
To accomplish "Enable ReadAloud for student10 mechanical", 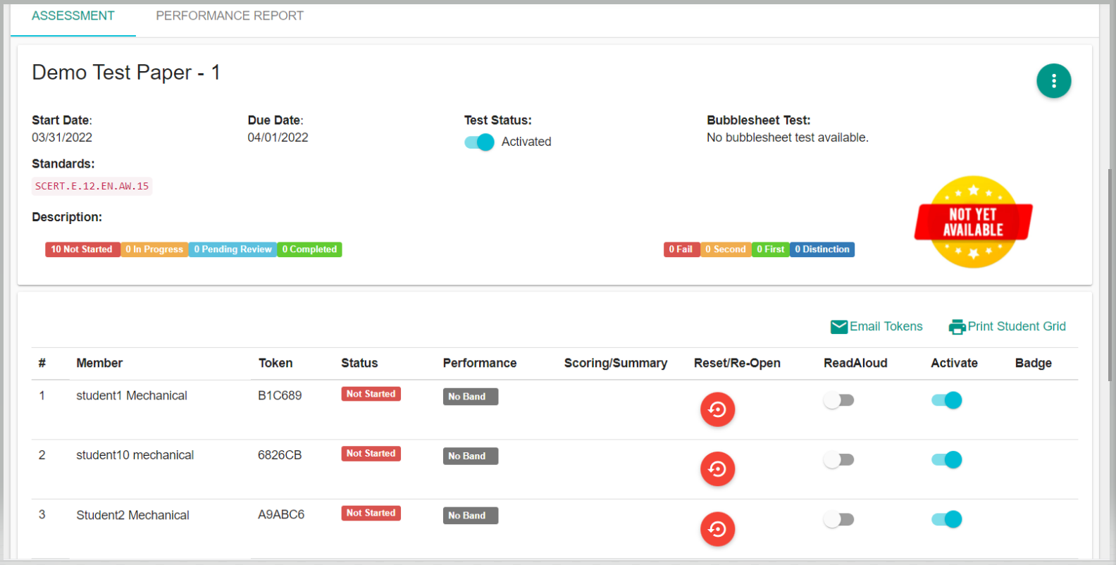I will pyautogui.click(x=838, y=460).
